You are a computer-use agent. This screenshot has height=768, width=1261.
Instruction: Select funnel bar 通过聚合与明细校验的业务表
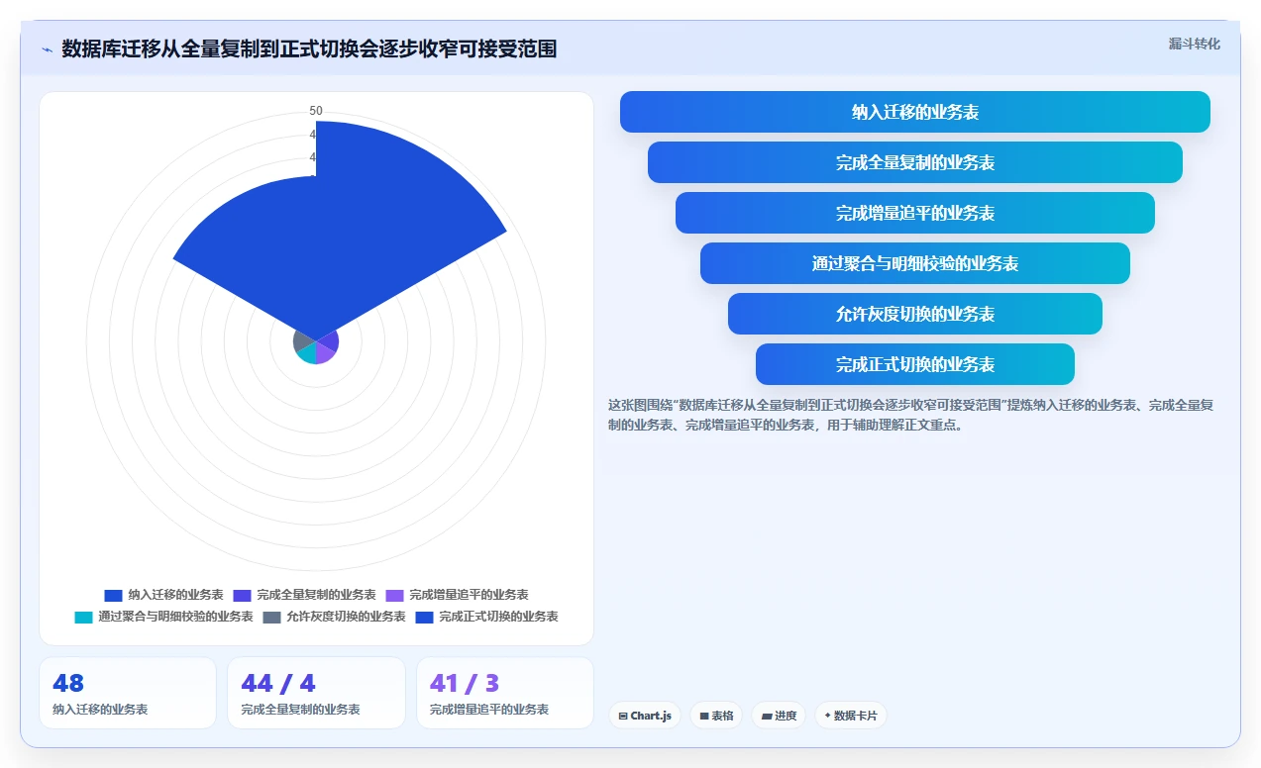click(x=914, y=263)
